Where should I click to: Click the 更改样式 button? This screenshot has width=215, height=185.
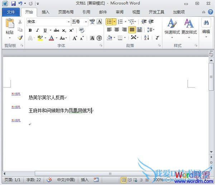tap(189, 29)
